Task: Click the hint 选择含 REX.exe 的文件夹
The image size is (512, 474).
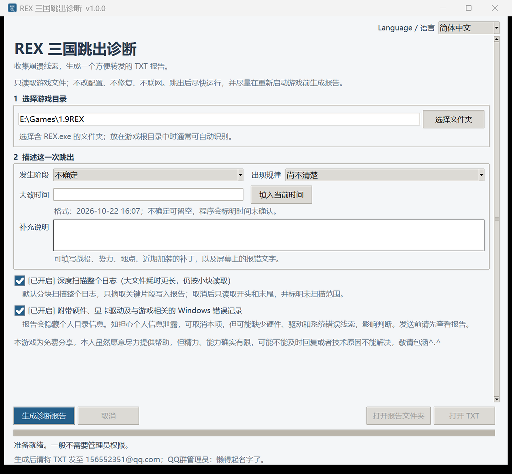Action: [x=126, y=136]
